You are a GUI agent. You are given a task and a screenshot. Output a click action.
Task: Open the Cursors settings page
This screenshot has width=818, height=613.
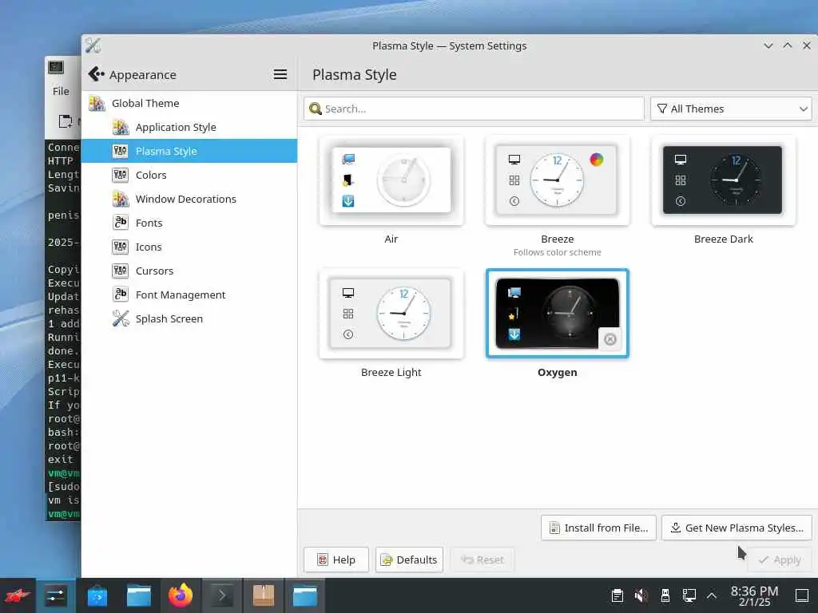(x=189, y=271)
